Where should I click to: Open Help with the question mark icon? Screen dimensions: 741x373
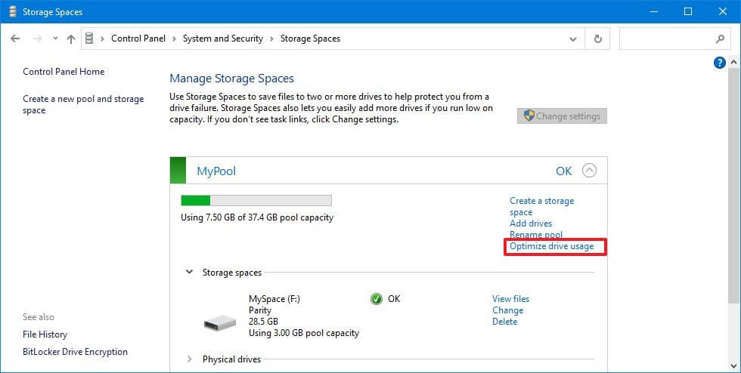point(719,63)
